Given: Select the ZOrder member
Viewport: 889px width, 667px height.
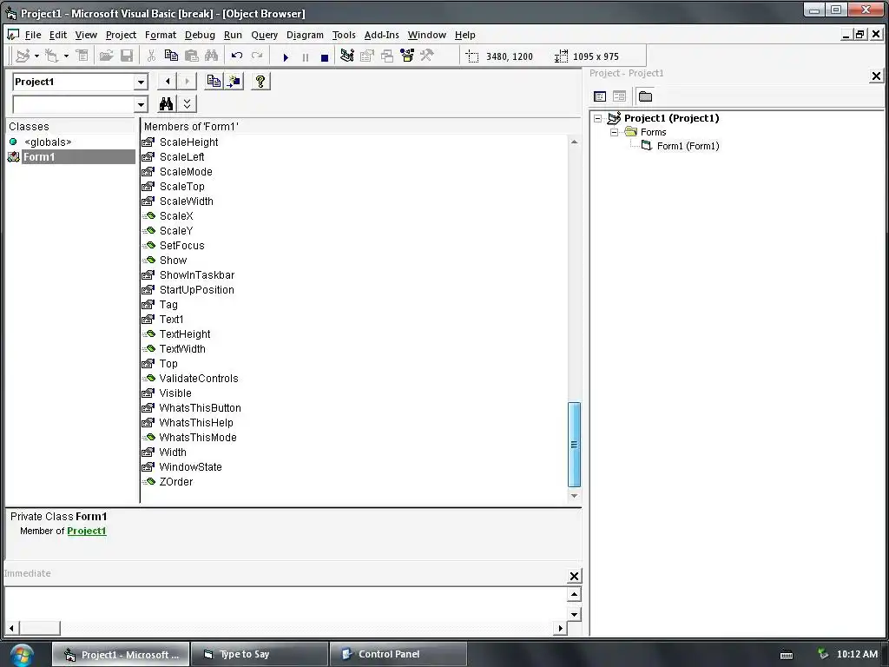Looking at the screenshot, I should click(x=175, y=481).
